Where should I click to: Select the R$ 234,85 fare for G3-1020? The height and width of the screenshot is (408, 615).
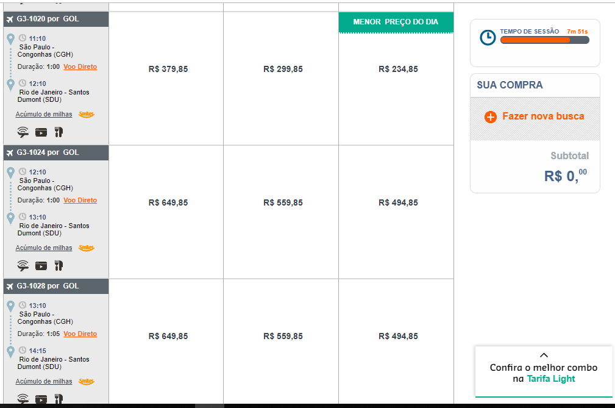point(398,69)
